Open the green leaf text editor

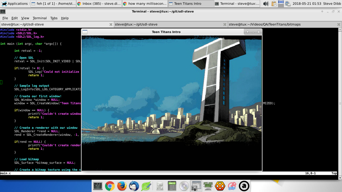[x=146, y=186]
